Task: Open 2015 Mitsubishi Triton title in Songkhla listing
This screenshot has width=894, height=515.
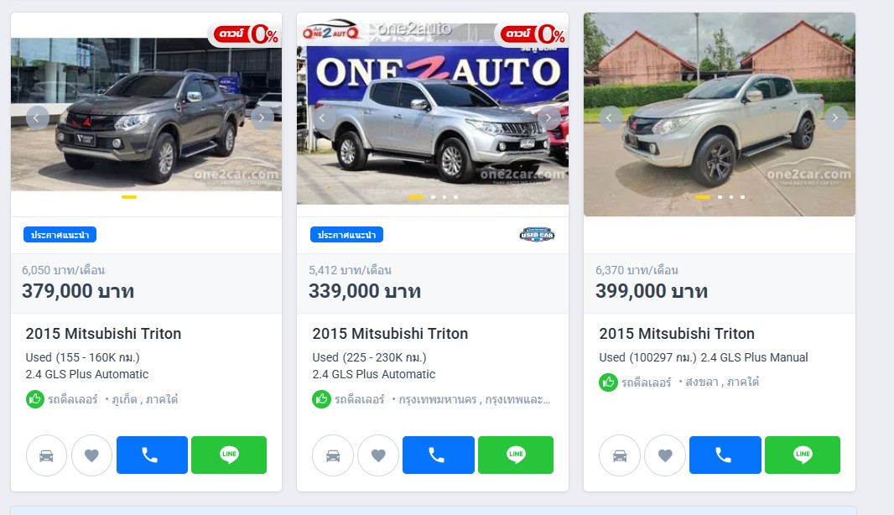Action: tap(677, 333)
